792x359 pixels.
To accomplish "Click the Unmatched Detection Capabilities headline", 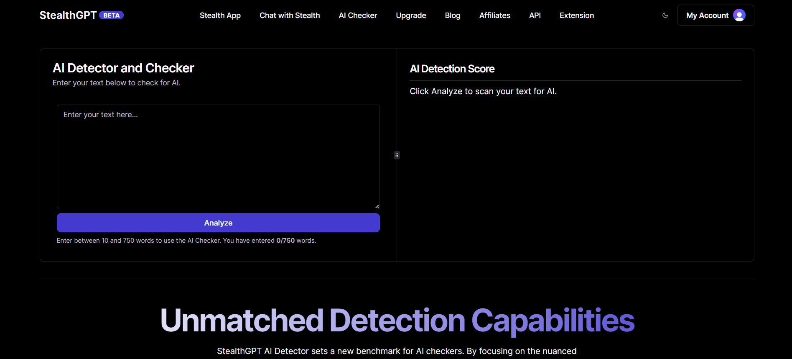I will [397, 321].
